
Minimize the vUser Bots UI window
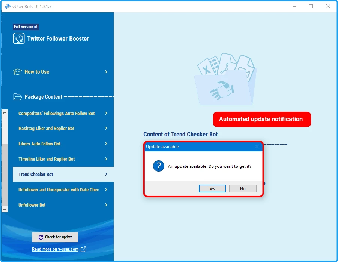[x=294, y=6]
